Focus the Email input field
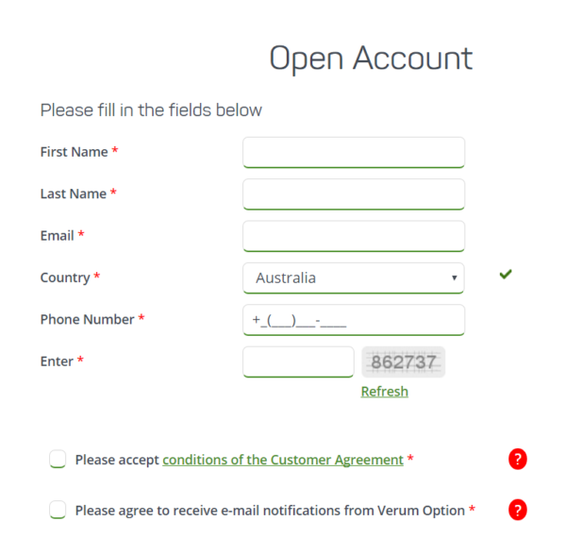 (354, 236)
